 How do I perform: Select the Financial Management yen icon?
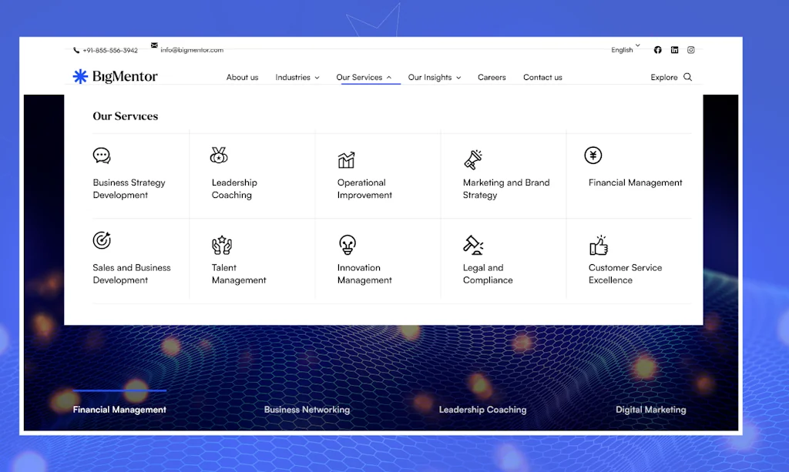(593, 156)
